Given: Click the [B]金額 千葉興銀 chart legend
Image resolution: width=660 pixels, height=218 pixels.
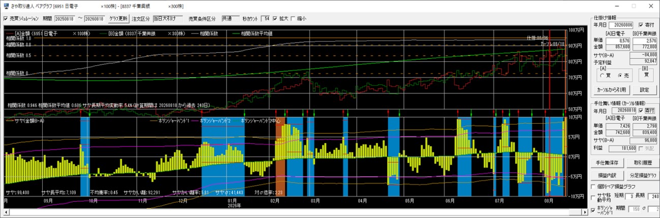Looking at the screenshot, I should click(142, 33).
